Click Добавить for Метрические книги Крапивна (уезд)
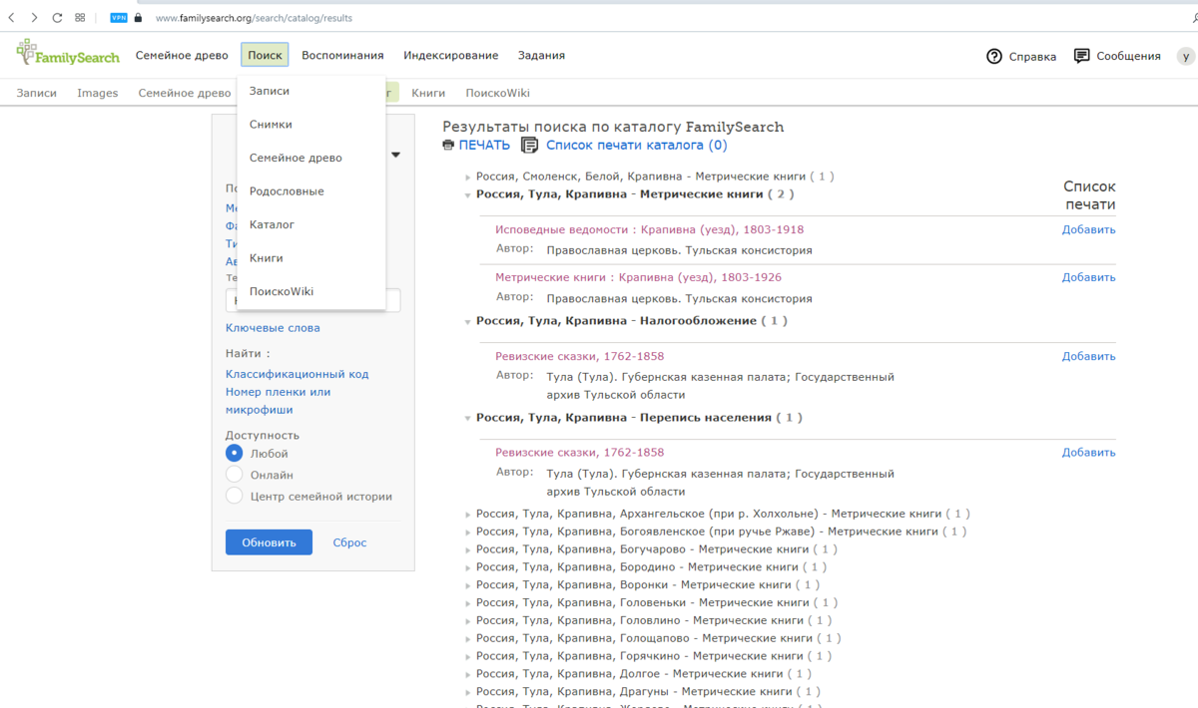 pos(1088,277)
